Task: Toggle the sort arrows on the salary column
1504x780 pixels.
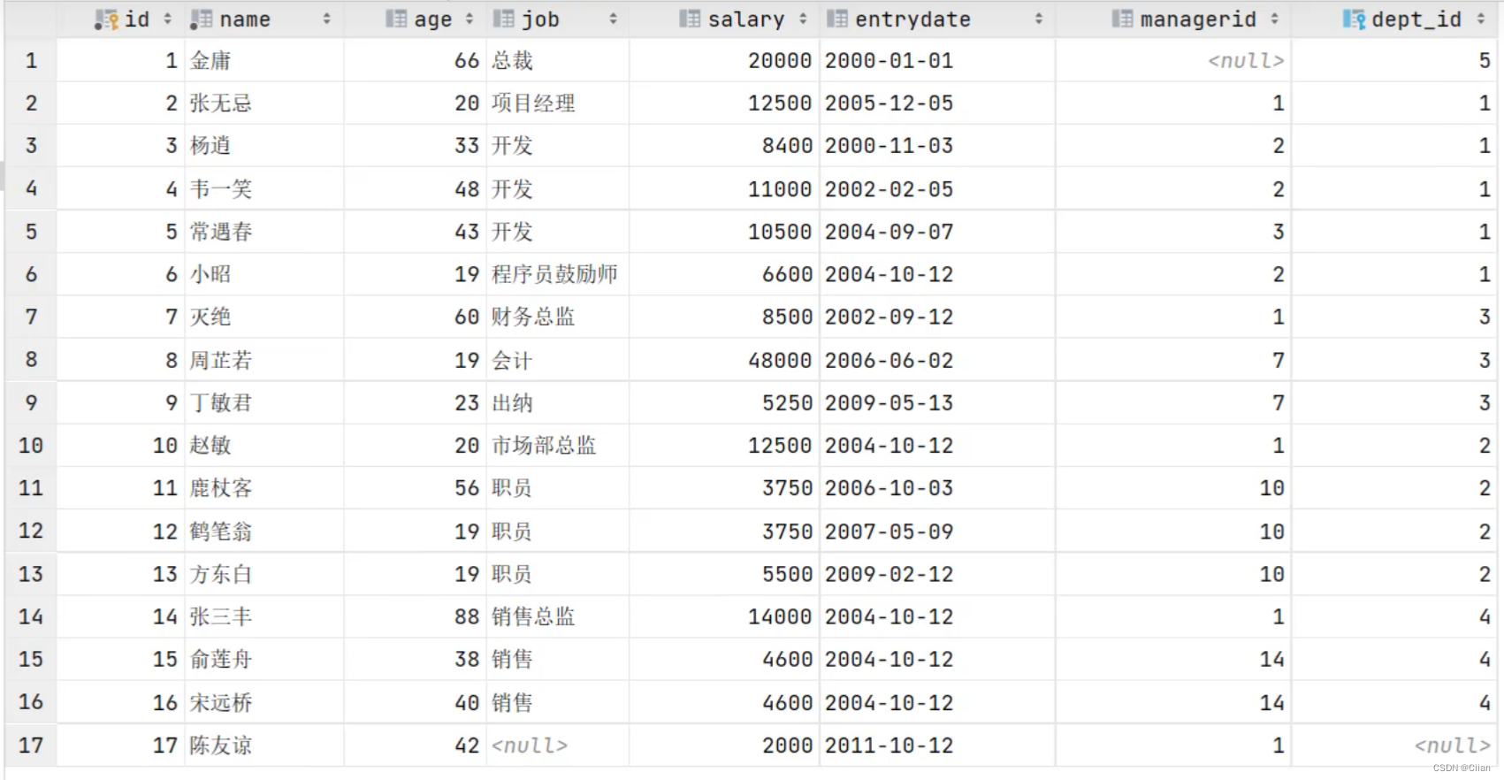Action: point(803,19)
